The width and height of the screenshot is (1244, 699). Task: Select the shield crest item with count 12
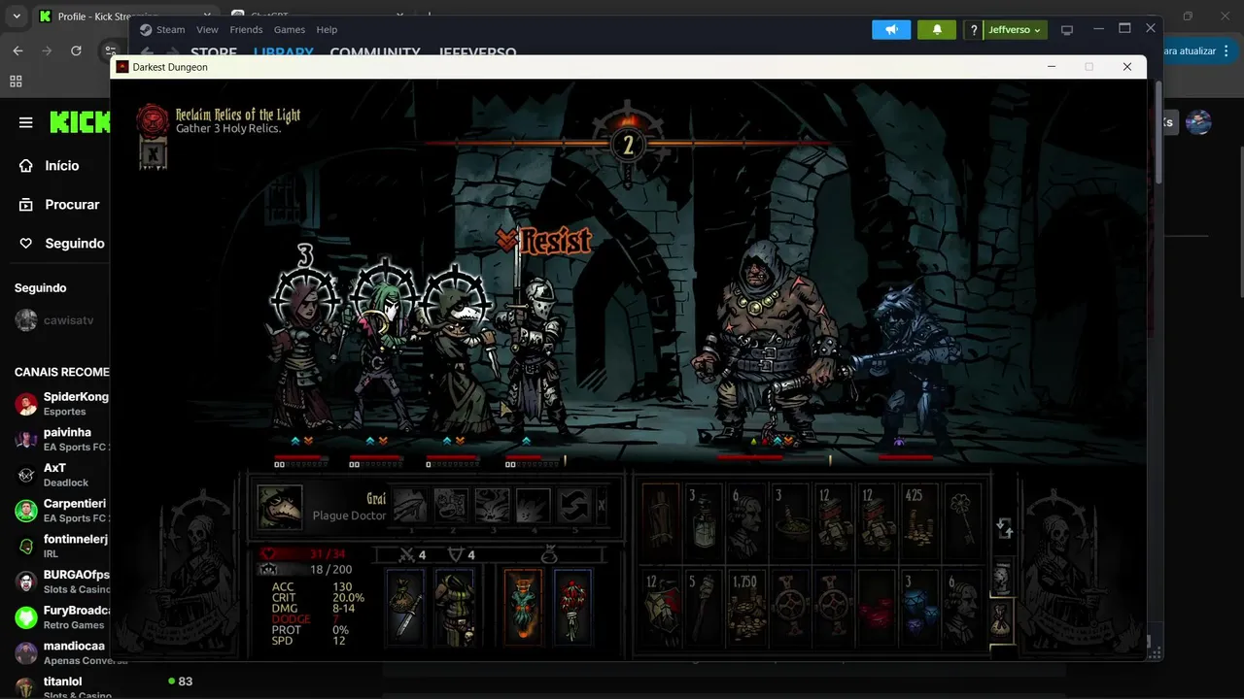661,609
